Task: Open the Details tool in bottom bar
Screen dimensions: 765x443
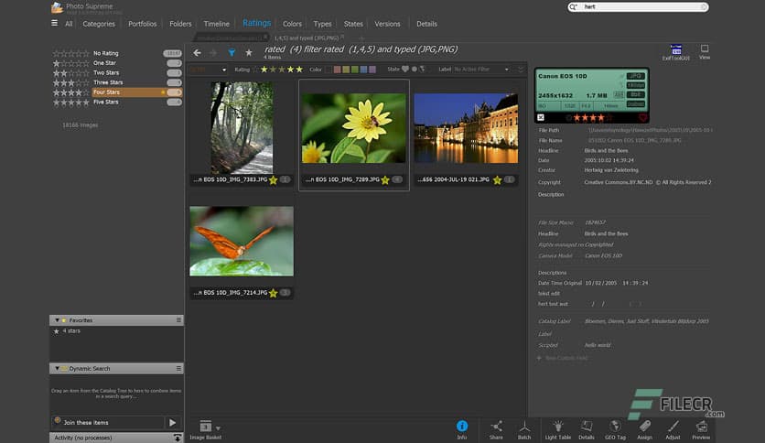Action: click(587, 430)
